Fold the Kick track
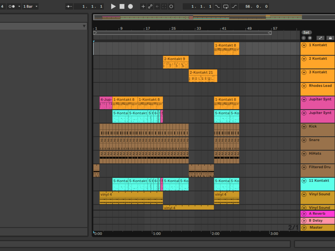 pyautogui.click(x=304, y=127)
